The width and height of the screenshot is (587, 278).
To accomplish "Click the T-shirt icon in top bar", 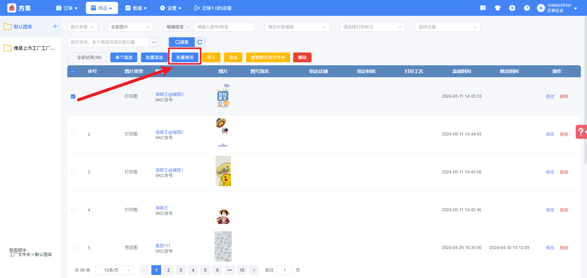I will (x=497, y=8).
